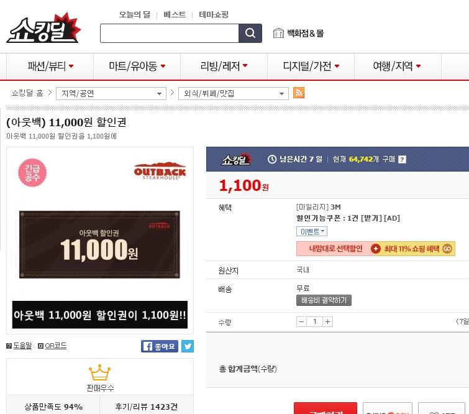This screenshot has height=414, width=469.
Task: Select the 베스트 tab at top
Action: [x=175, y=14]
